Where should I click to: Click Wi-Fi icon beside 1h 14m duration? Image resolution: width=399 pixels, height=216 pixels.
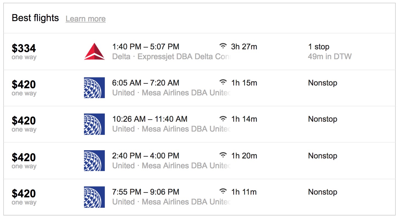tap(223, 119)
